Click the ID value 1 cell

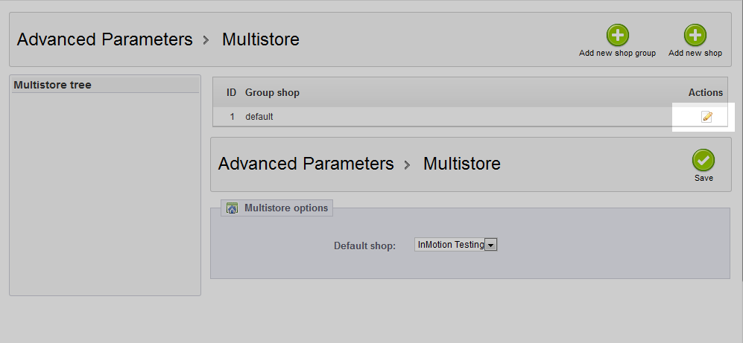tap(233, 116)
